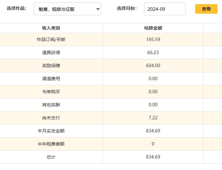
Task: Click the 7.22 amount cell
Action: [x=153, y=118]
